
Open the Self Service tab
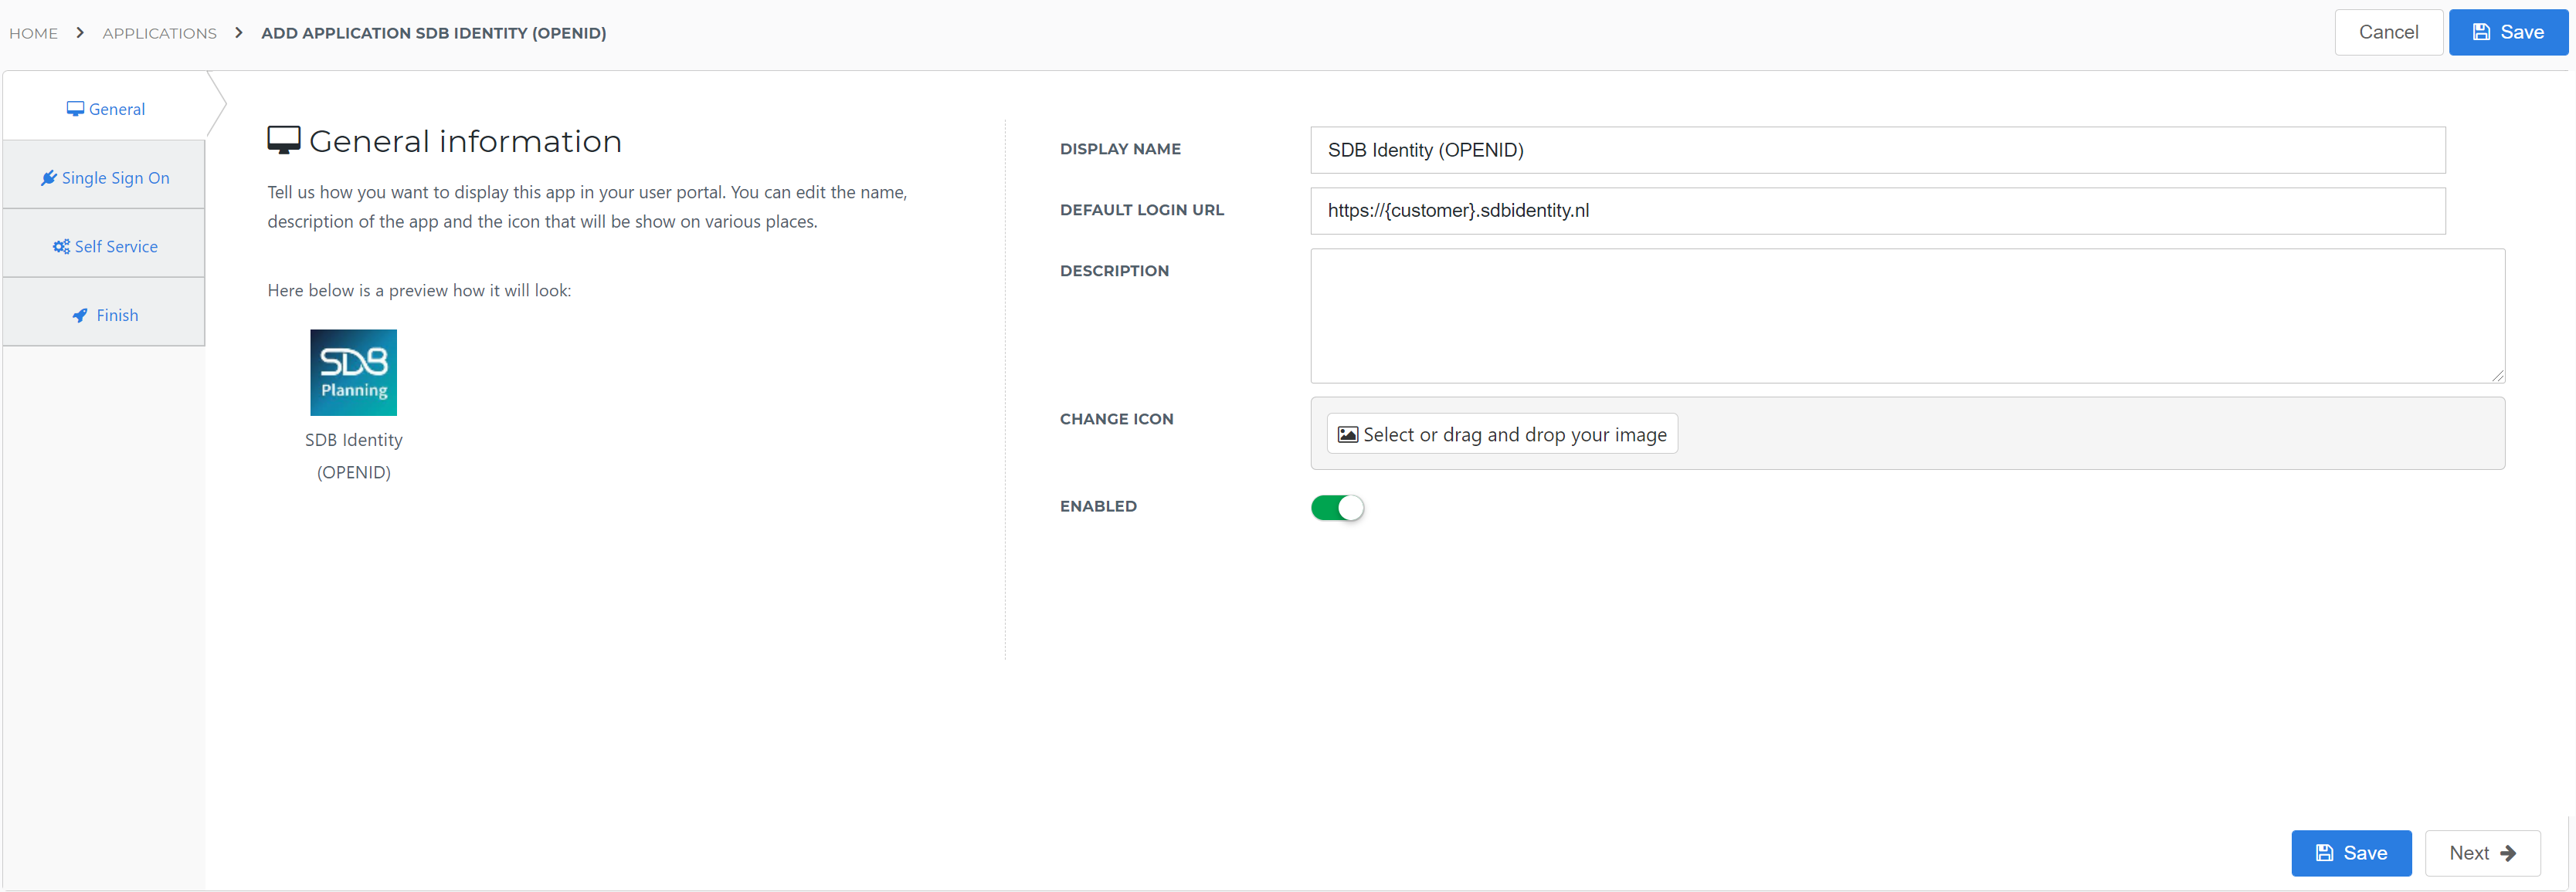pyautogui.click(x=105, y=245)
